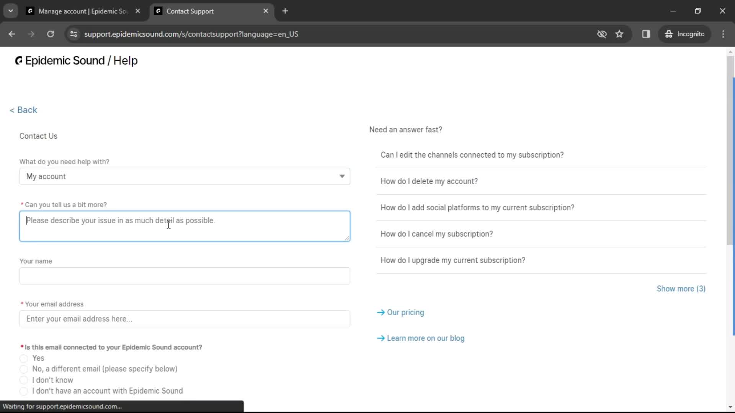This screenshot has height=413, width=735.
Task: Open Chrome three-dot menu
Action: (x=723, y=34)
